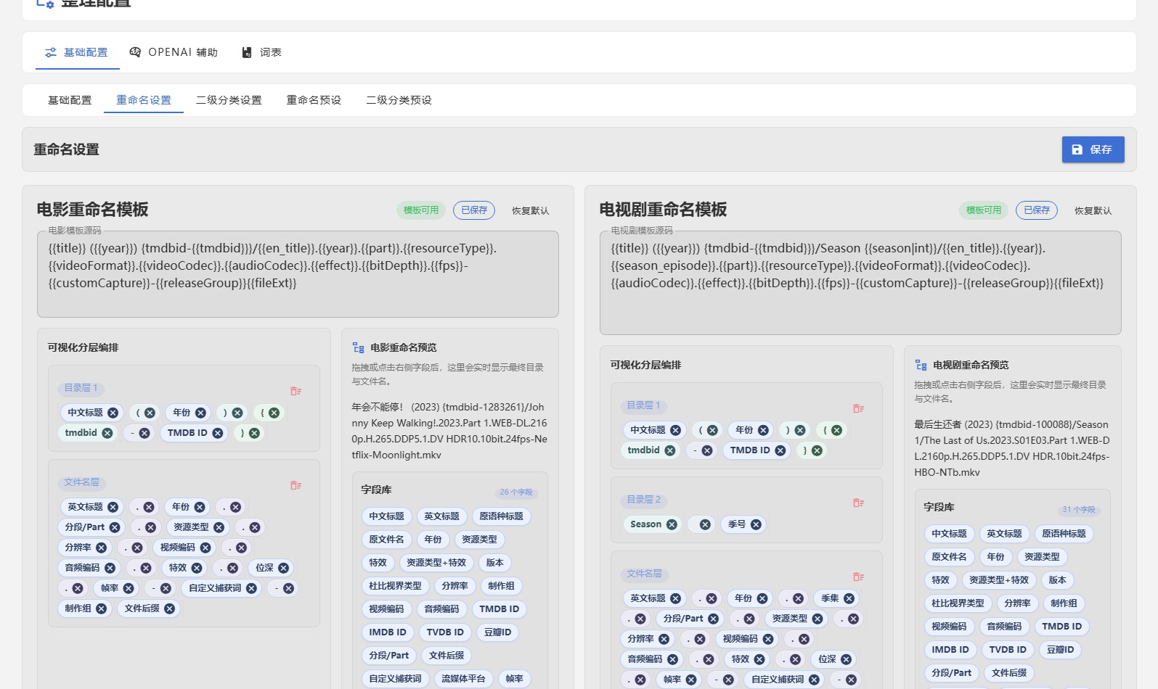The image size is (1158, 689).
Task: Remove Season chip from TV directory layer 2
Action: tap(672, 524)
